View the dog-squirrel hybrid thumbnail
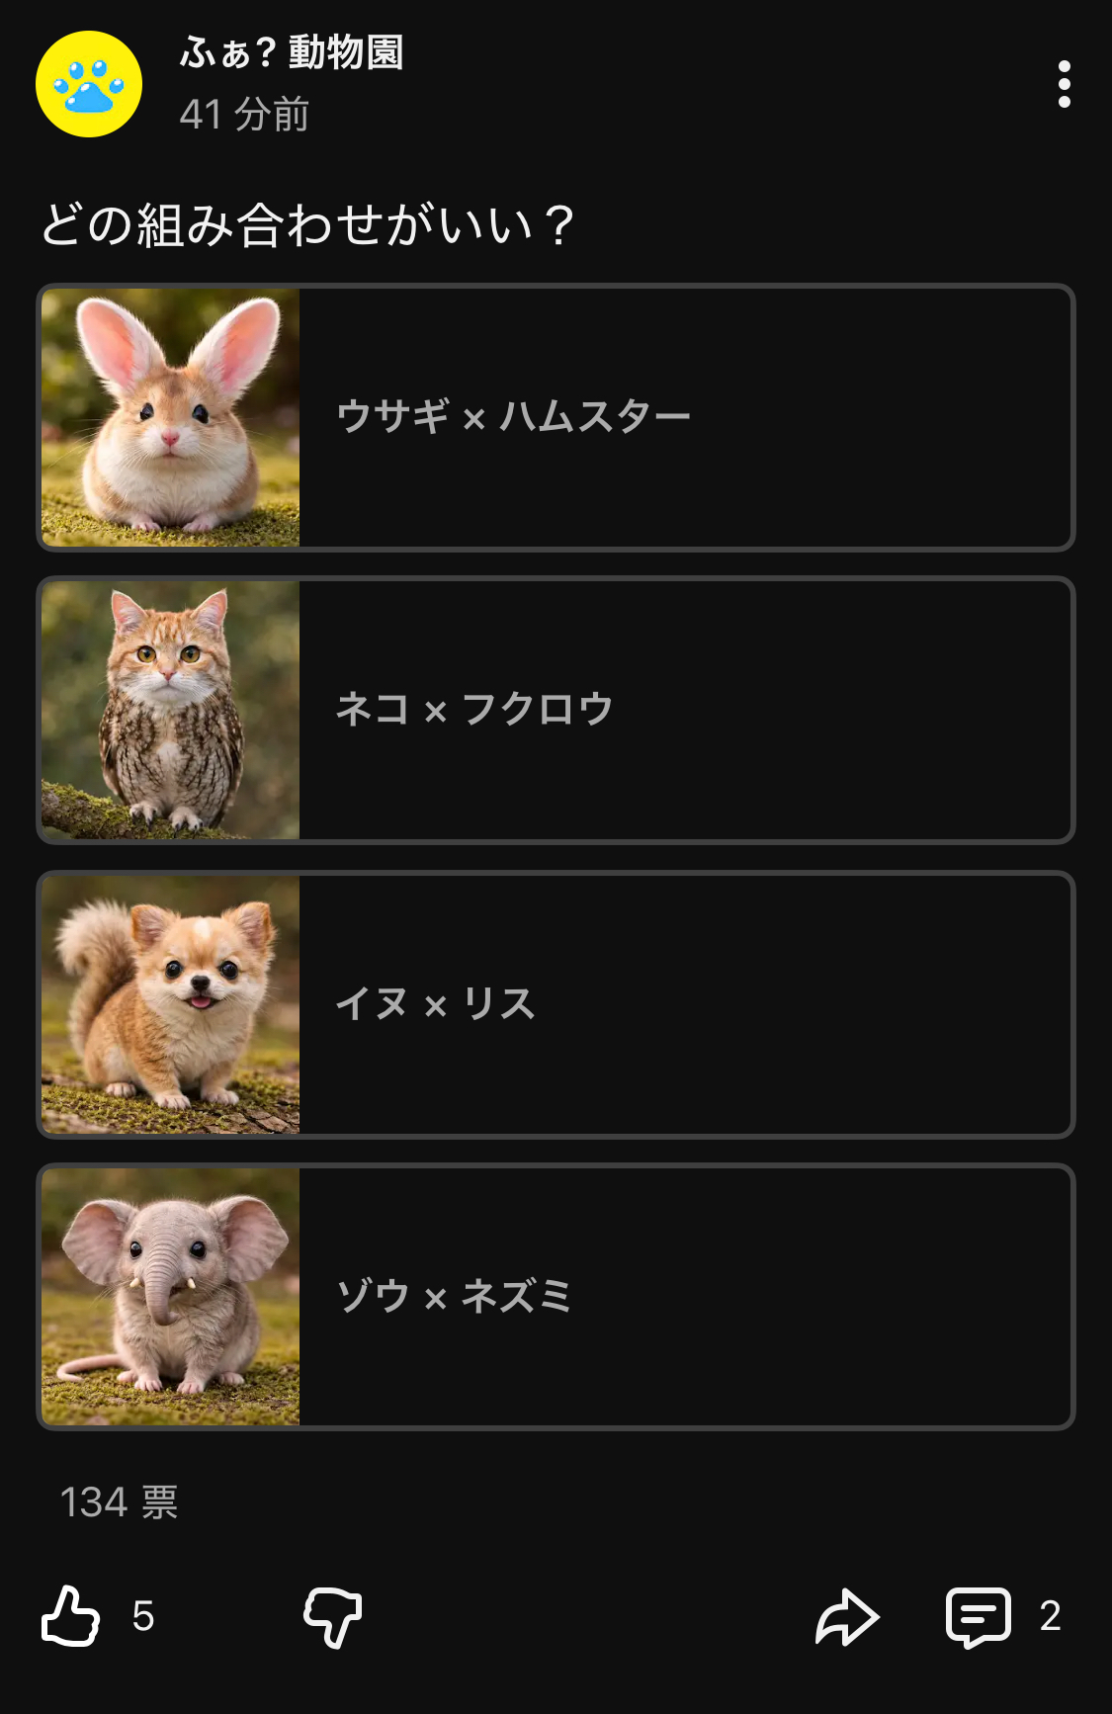This screenshot has width=1112, height=1714. pos(170,1004)
